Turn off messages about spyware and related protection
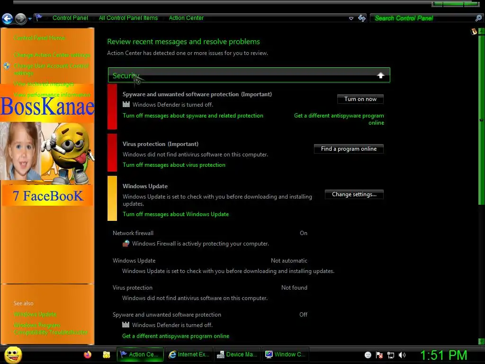This screenshot has height=364, width=485. (x=193, y=116)
